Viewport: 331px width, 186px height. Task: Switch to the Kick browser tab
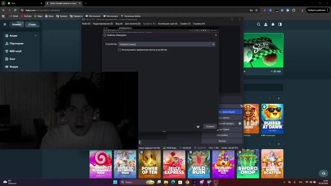click(25, 3)
